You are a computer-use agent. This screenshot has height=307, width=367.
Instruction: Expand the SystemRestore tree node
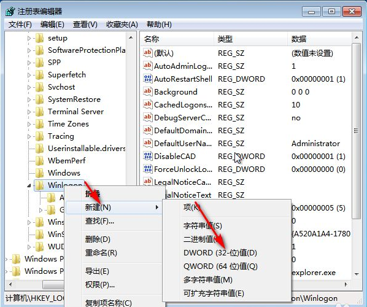(29, 99)
